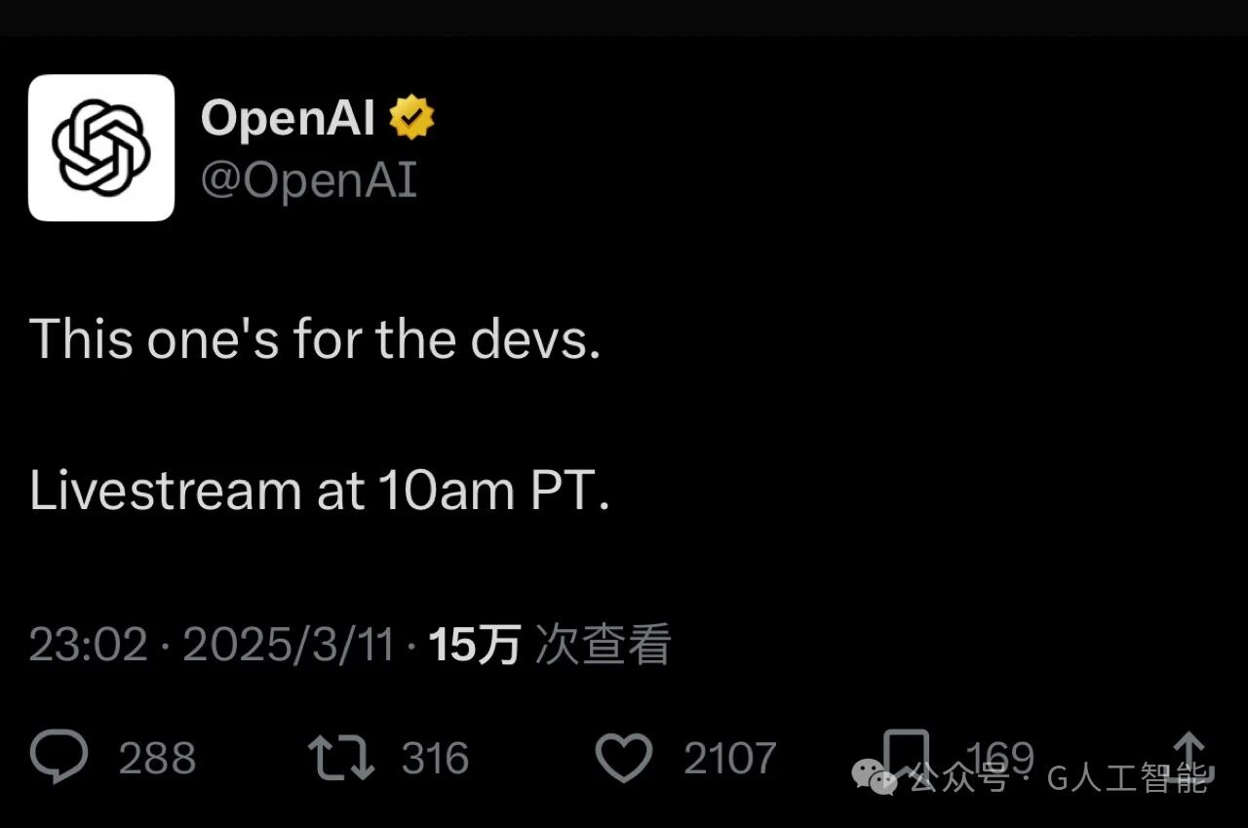Click the "Livestream at 10am PT." line
The height and width of the screenshot is (828, 1248).
pos(320,491)
